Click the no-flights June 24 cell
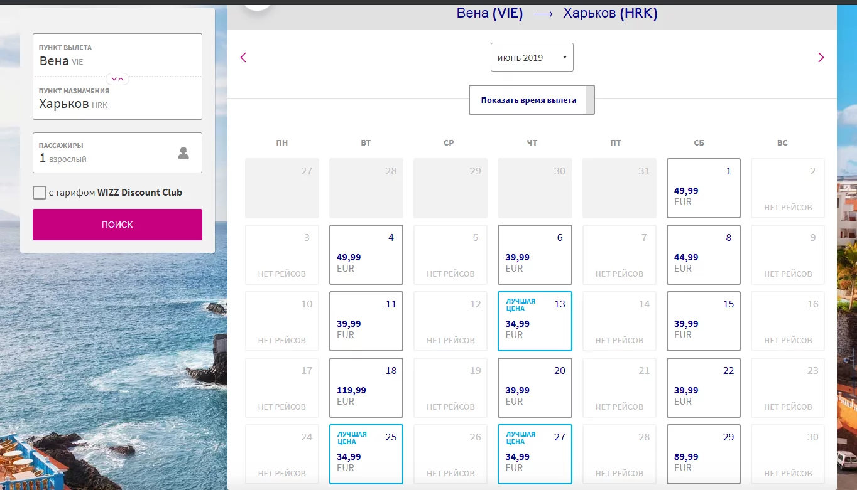Screen dimensions: 857x490 tap(282, 454)
